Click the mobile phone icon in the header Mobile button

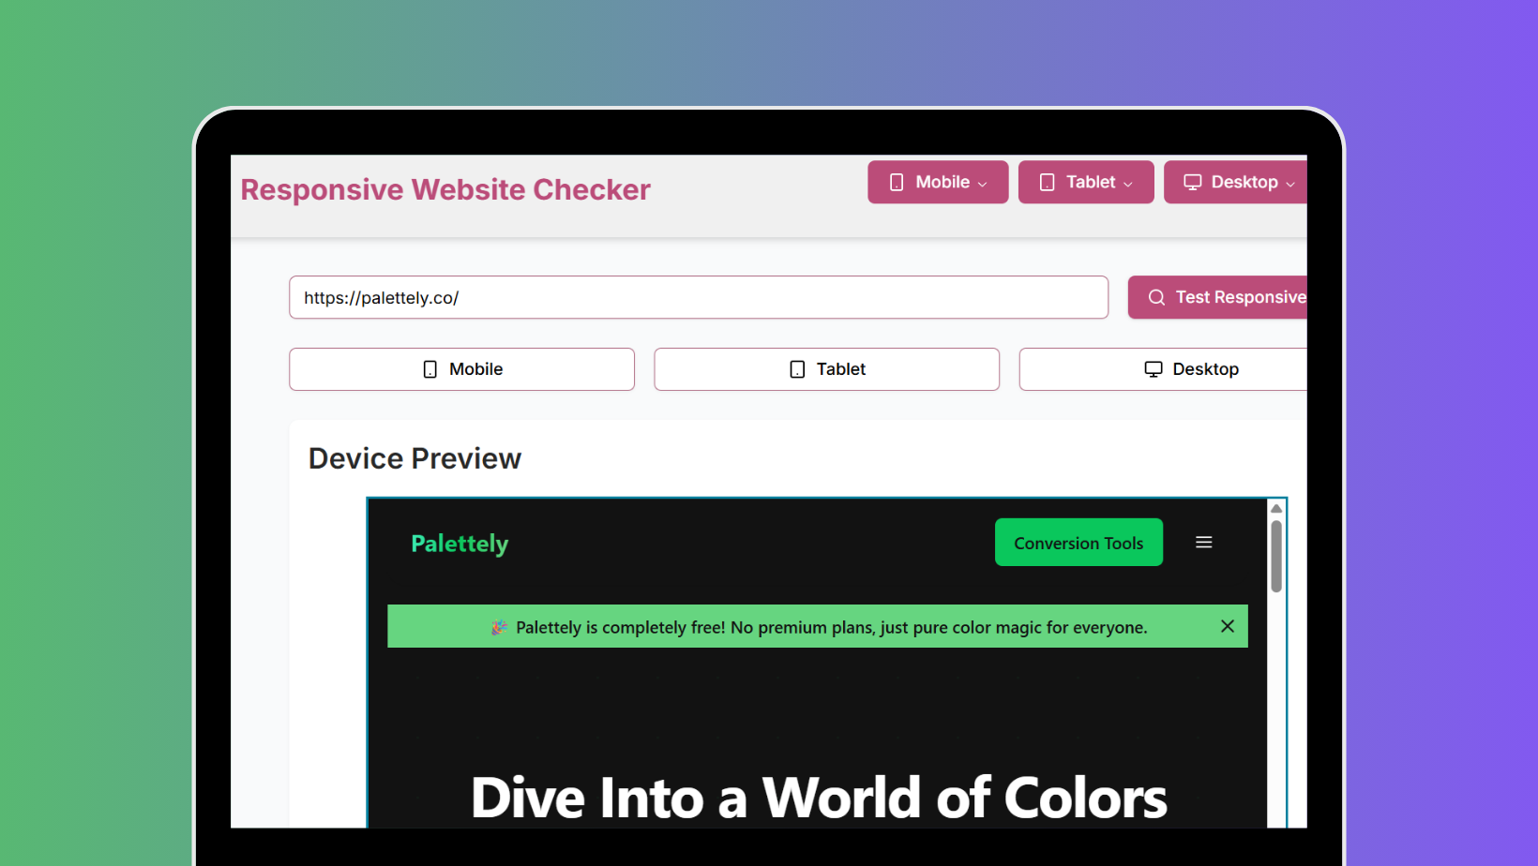coord(897,182)
